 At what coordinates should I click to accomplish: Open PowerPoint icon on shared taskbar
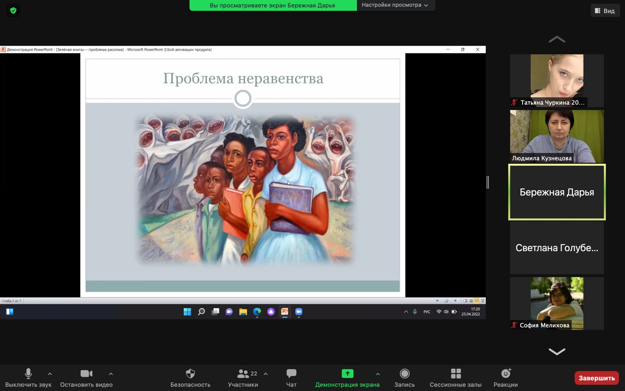[285, 312]
